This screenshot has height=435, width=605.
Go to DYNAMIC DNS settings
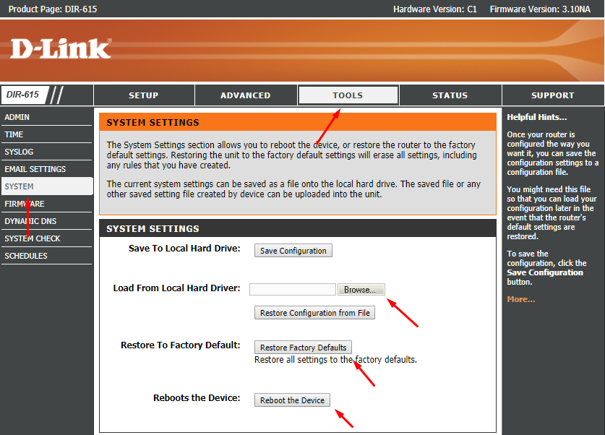[x=46, y=221]
